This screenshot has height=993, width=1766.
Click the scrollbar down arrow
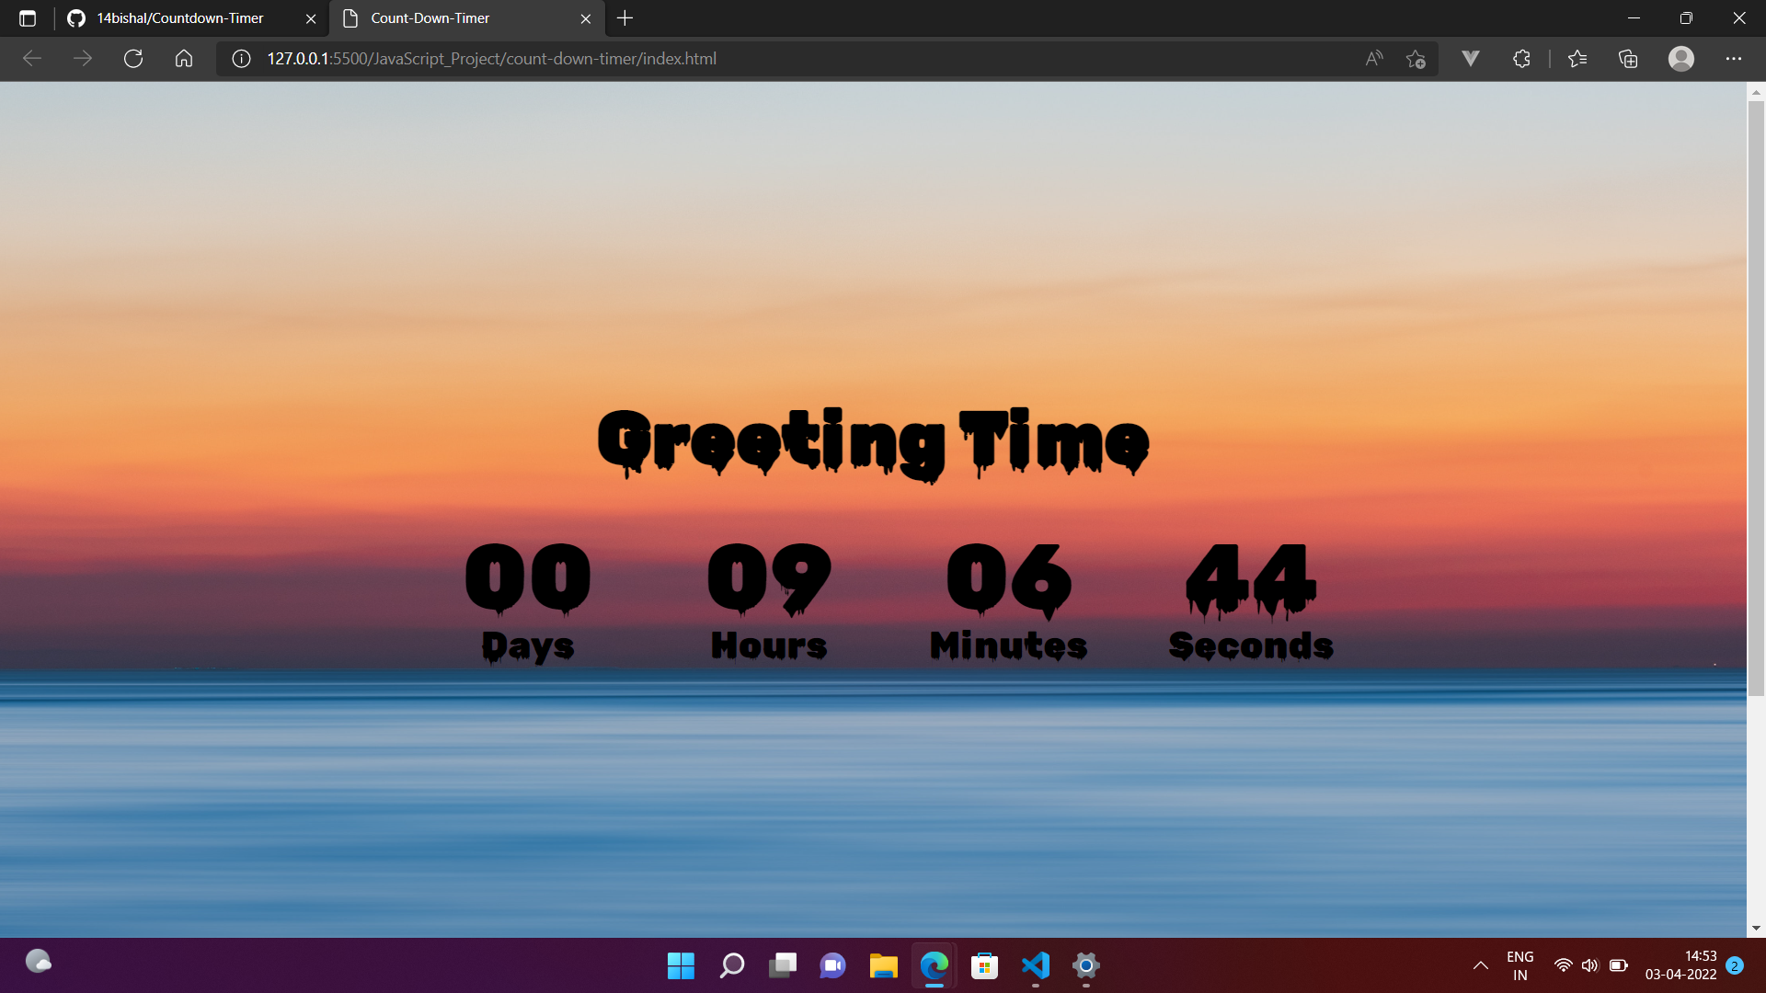(1755, 926)
